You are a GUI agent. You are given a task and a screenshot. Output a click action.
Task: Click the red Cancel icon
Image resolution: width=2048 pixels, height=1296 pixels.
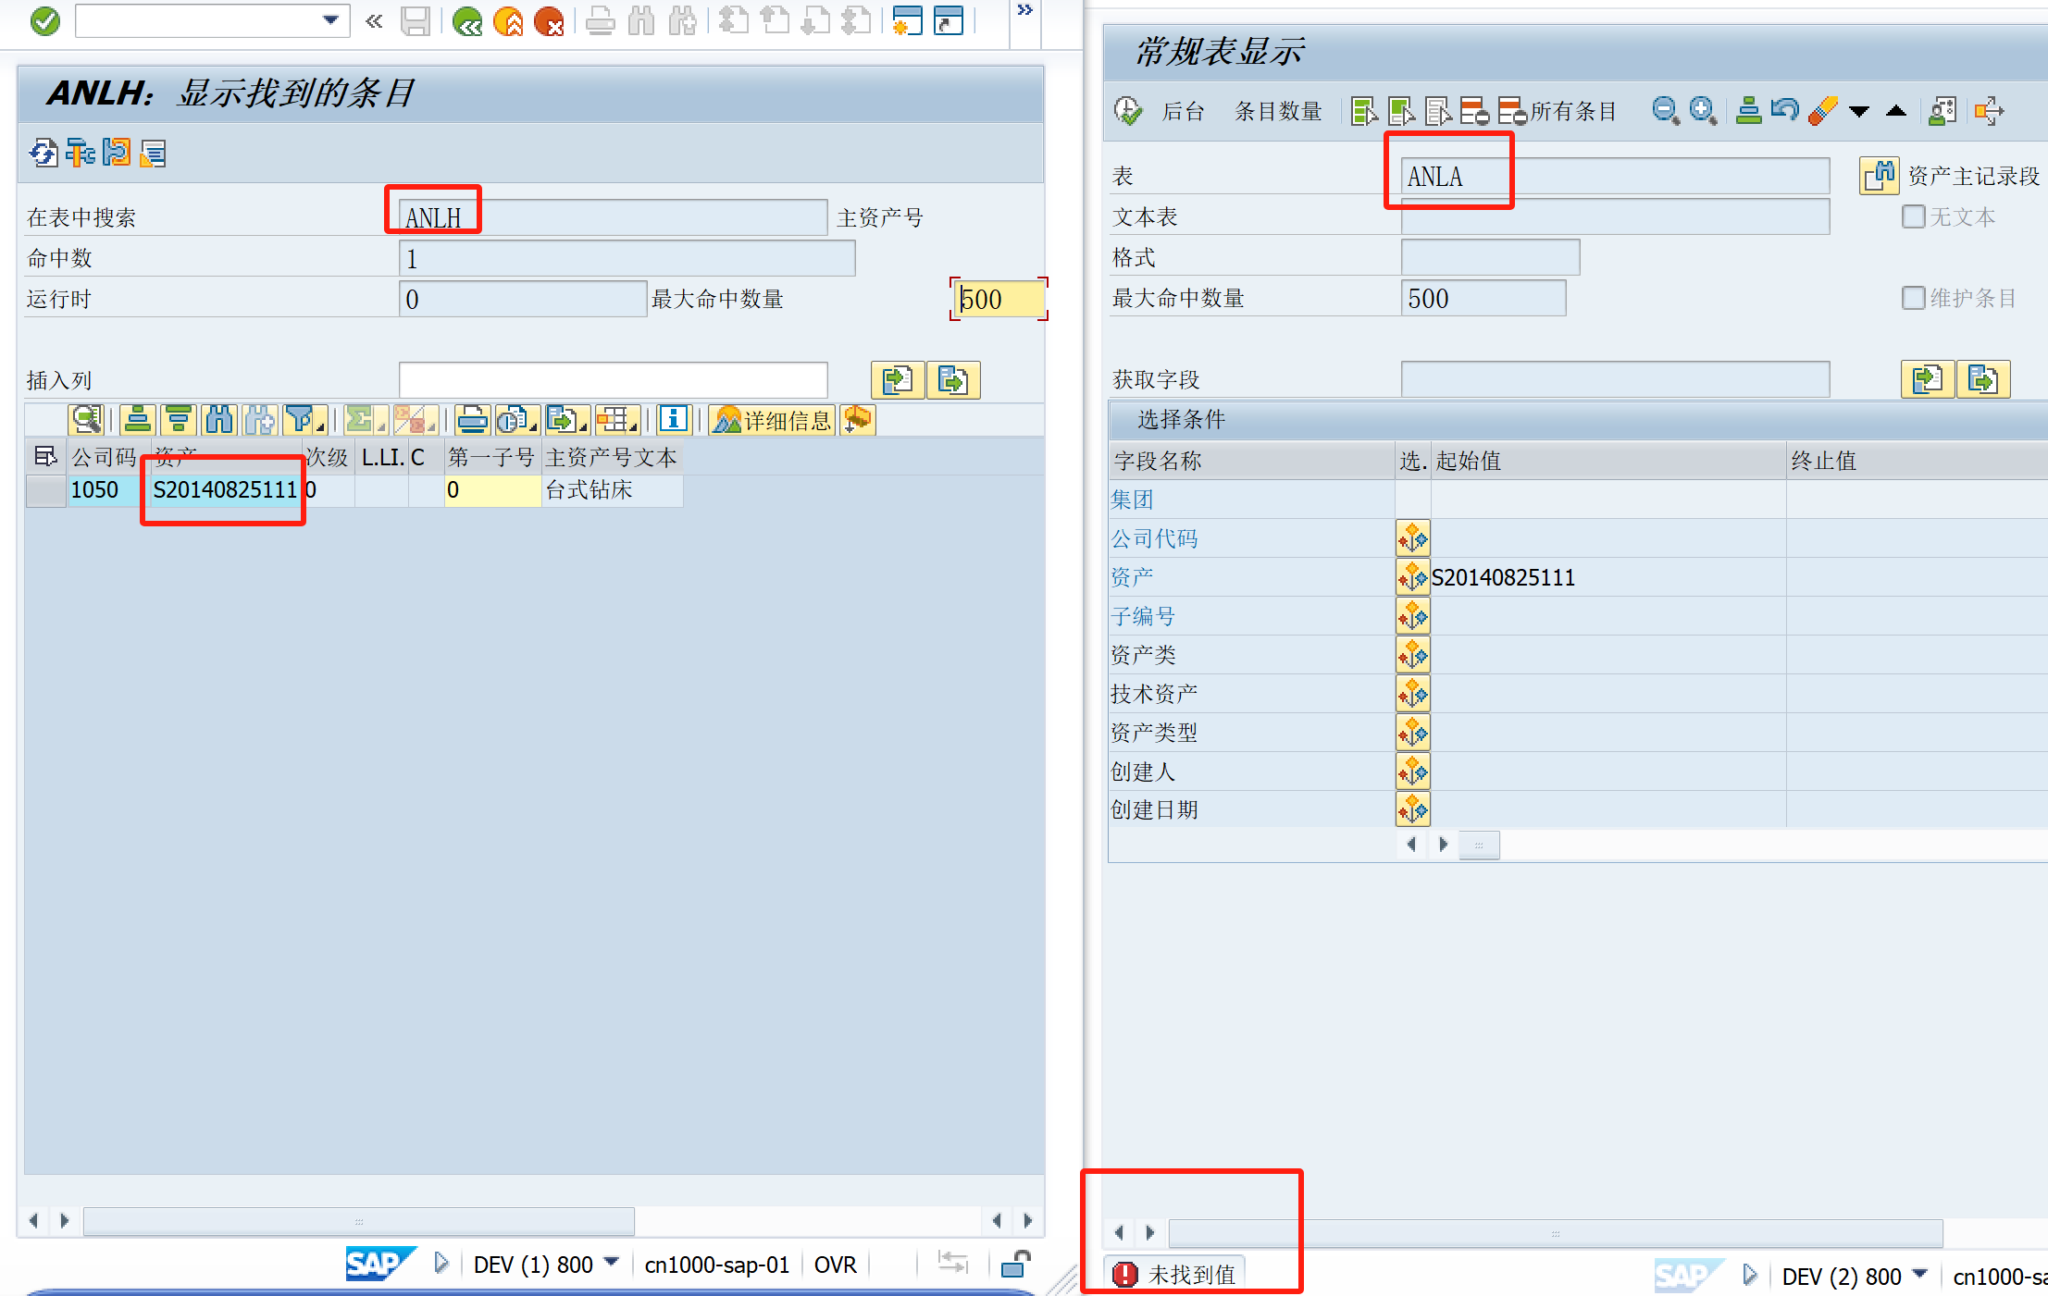tap(549, 20)
